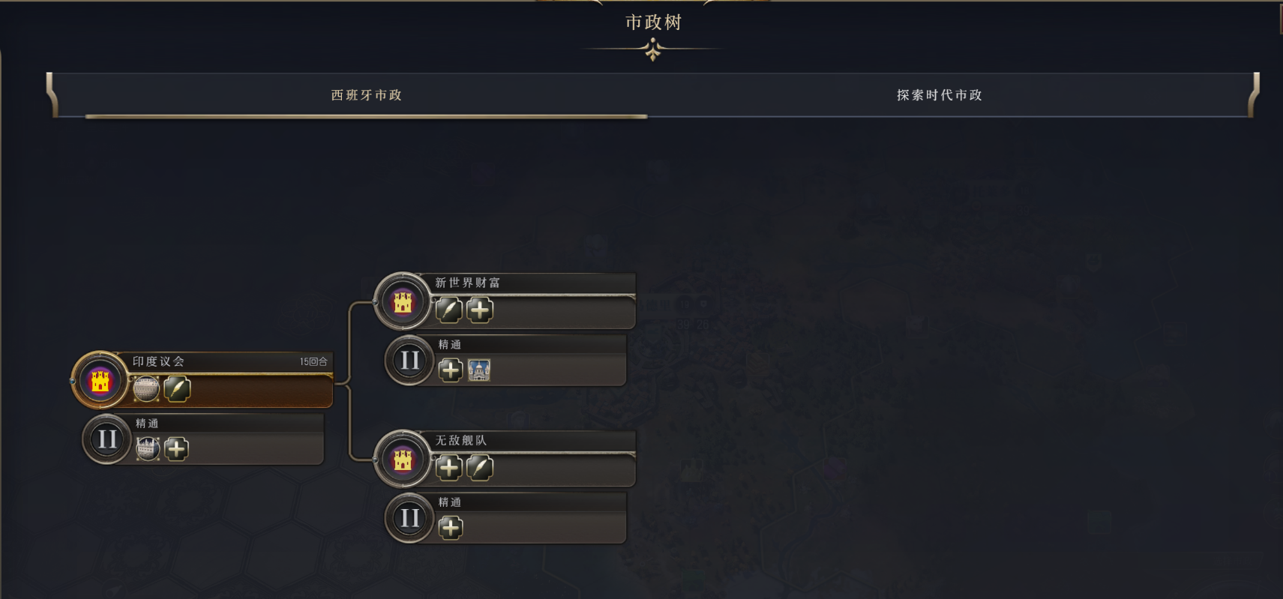Select the 无敌舰队 civic title
Image resolution: width=1283 pixels, height=599 pixels.
[x=460, y=440]
